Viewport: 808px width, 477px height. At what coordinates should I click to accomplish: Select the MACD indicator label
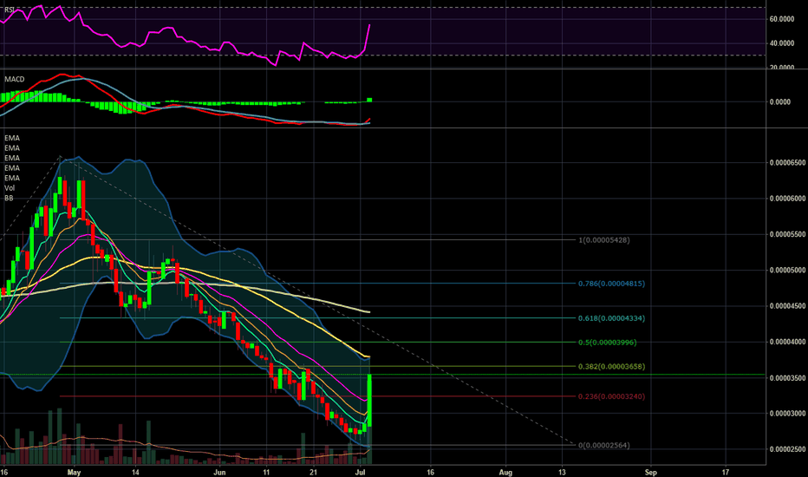(15, 79)
